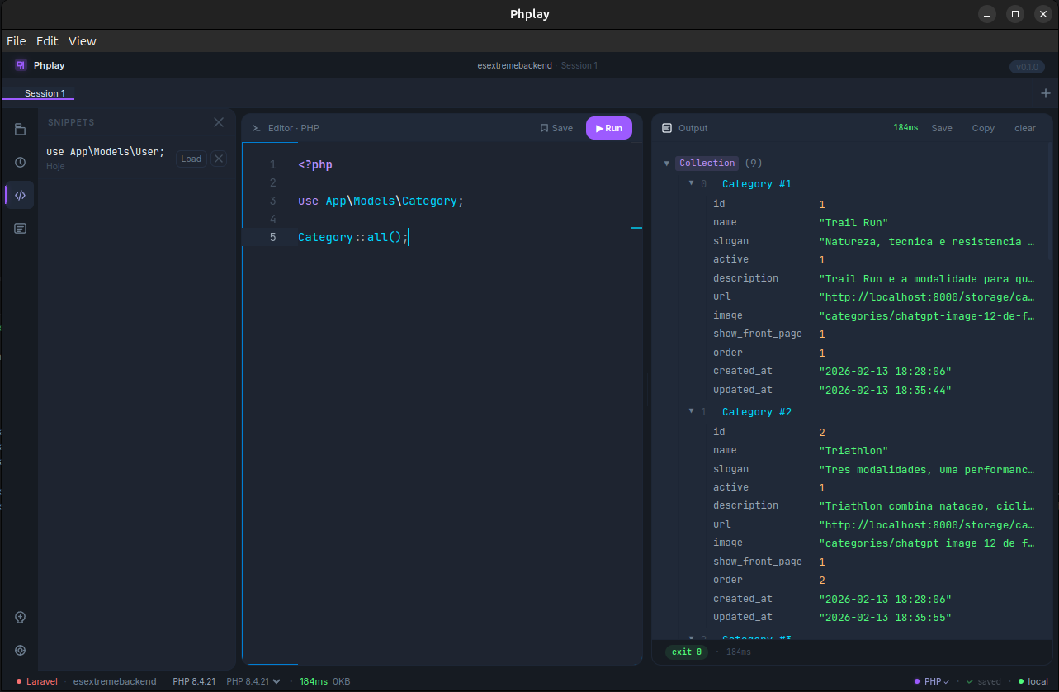This screenshot has height=692, width=1059.
Task: Collapse the Collection (9) root node
Action: click(667, 164)
